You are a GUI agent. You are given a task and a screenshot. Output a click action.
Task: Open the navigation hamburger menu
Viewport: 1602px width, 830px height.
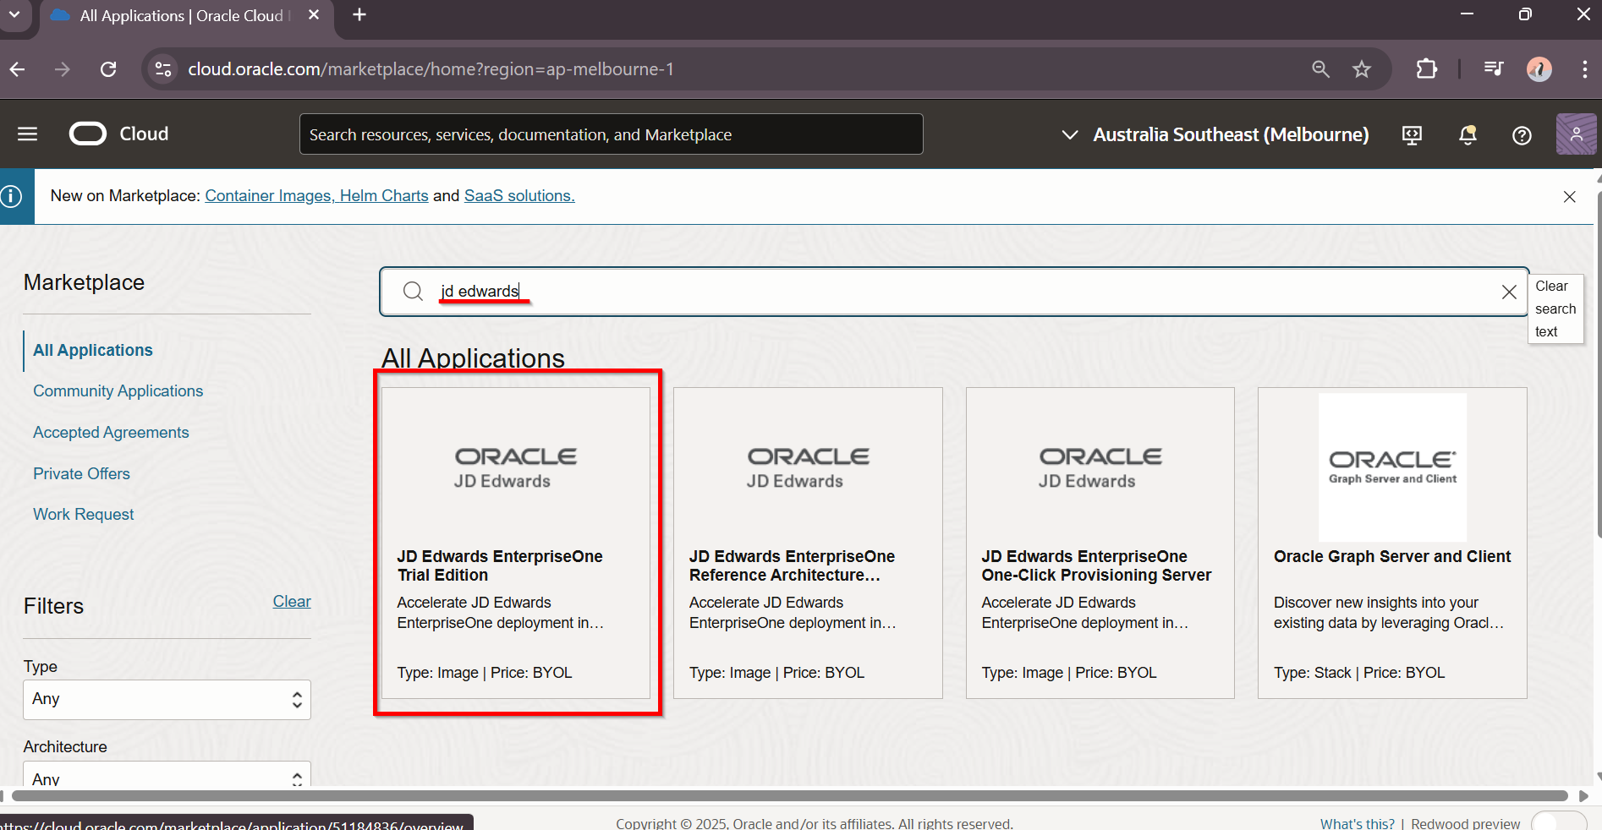(x=26, y=134)
